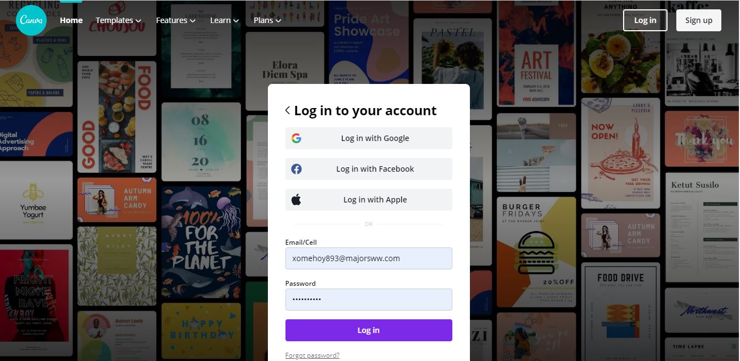Image resolution: width=740 pixels, height=361 pixels.
Task: Click the Apple logo icon
Action: tap(296, 200)
